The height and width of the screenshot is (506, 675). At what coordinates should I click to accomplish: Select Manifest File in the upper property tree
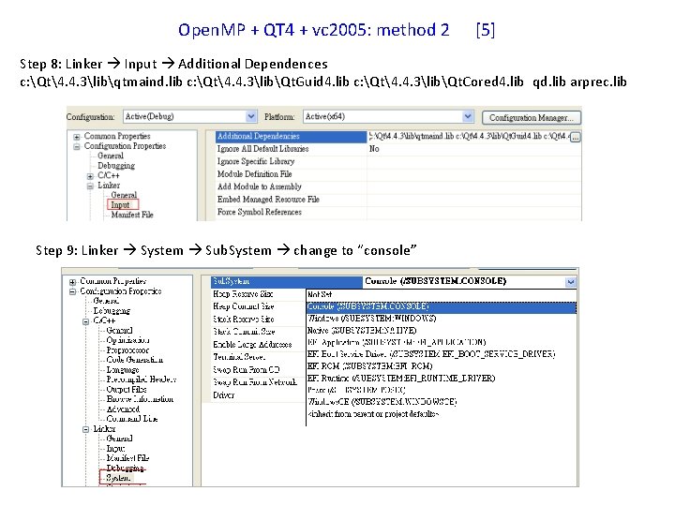132,215
